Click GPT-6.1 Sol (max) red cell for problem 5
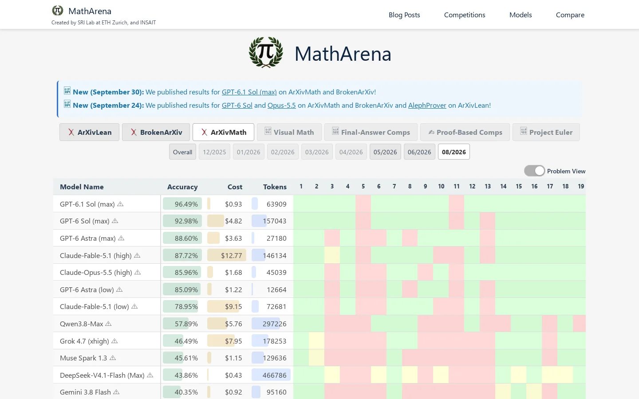 (363, 204)
